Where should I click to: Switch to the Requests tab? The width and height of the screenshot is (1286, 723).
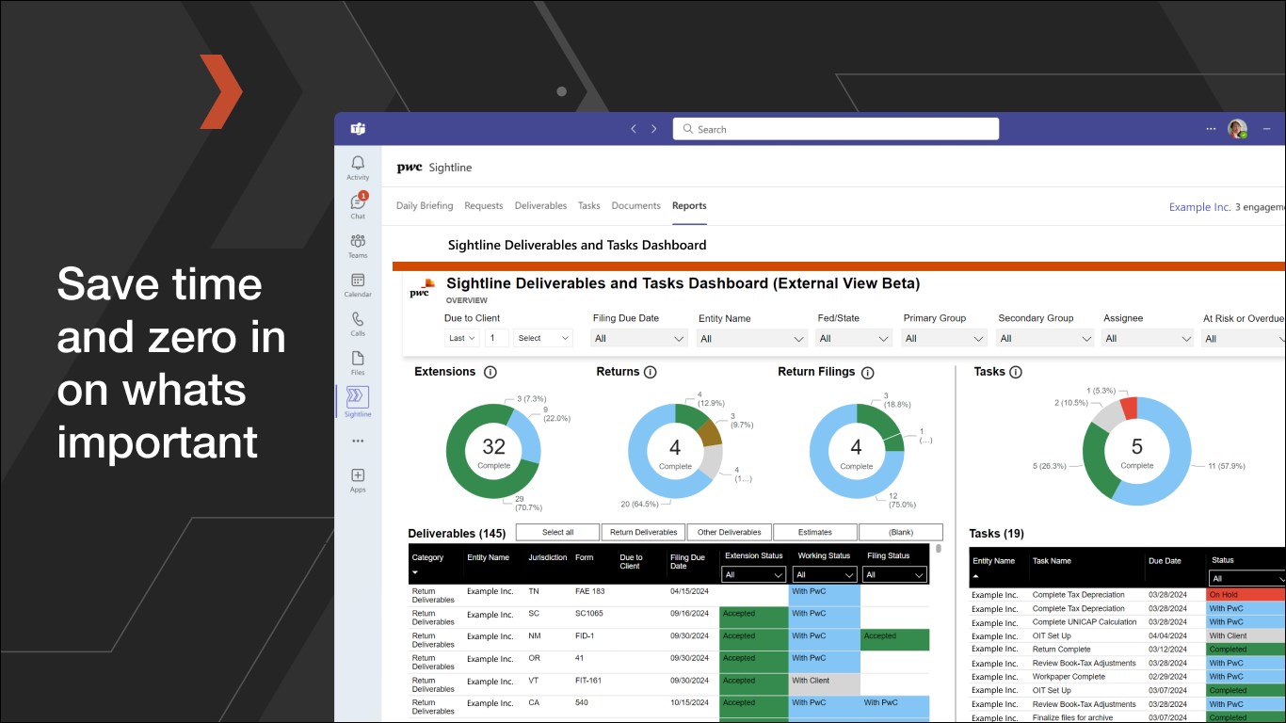pos(484,206)
